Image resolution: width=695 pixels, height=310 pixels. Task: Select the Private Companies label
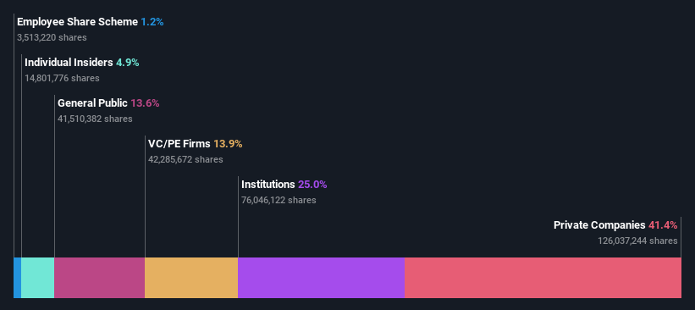[x=599, y=224]
